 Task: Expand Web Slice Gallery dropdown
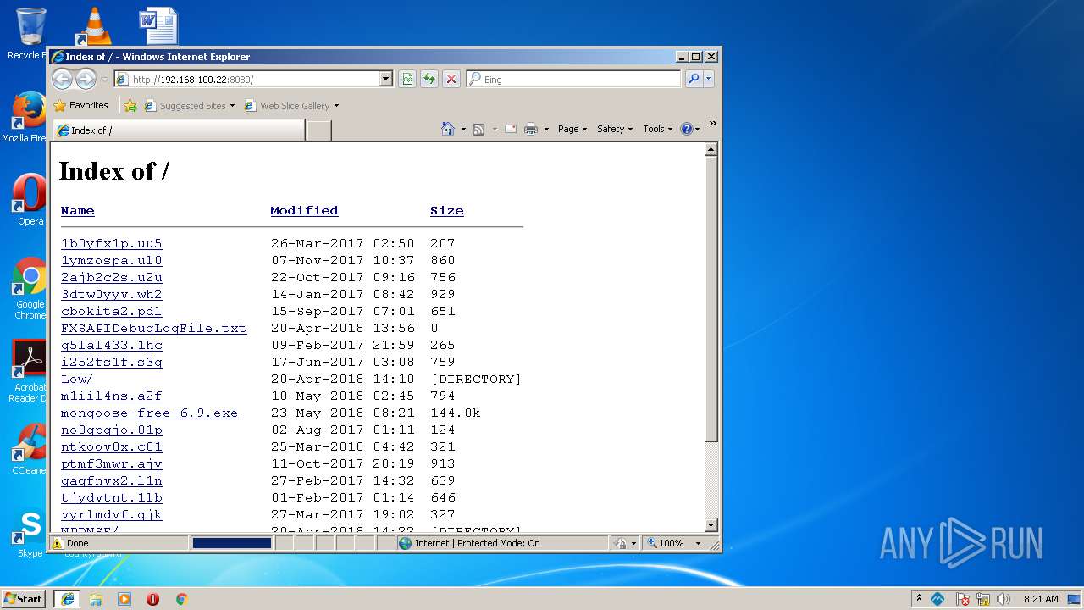336,106
